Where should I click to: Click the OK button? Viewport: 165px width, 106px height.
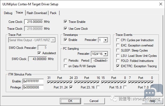click(70, 101)
